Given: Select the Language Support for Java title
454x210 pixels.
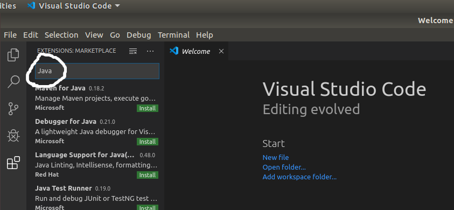Looking at the screenshot, I should click(x=85, y=155).
